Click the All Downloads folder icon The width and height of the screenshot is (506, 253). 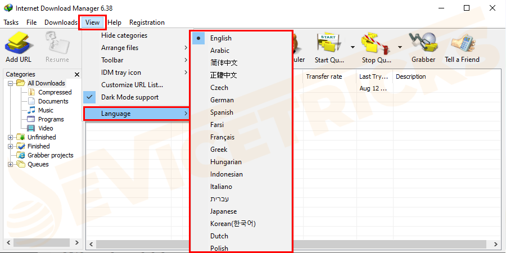21,83
